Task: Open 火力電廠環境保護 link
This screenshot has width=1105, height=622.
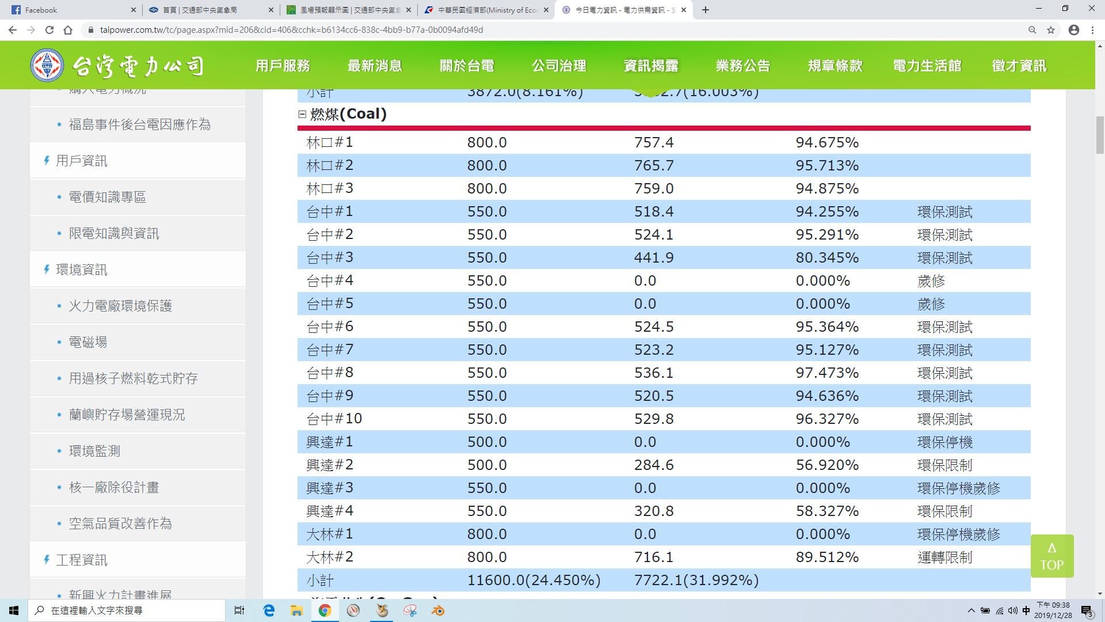Action: [x=120, y=306]
